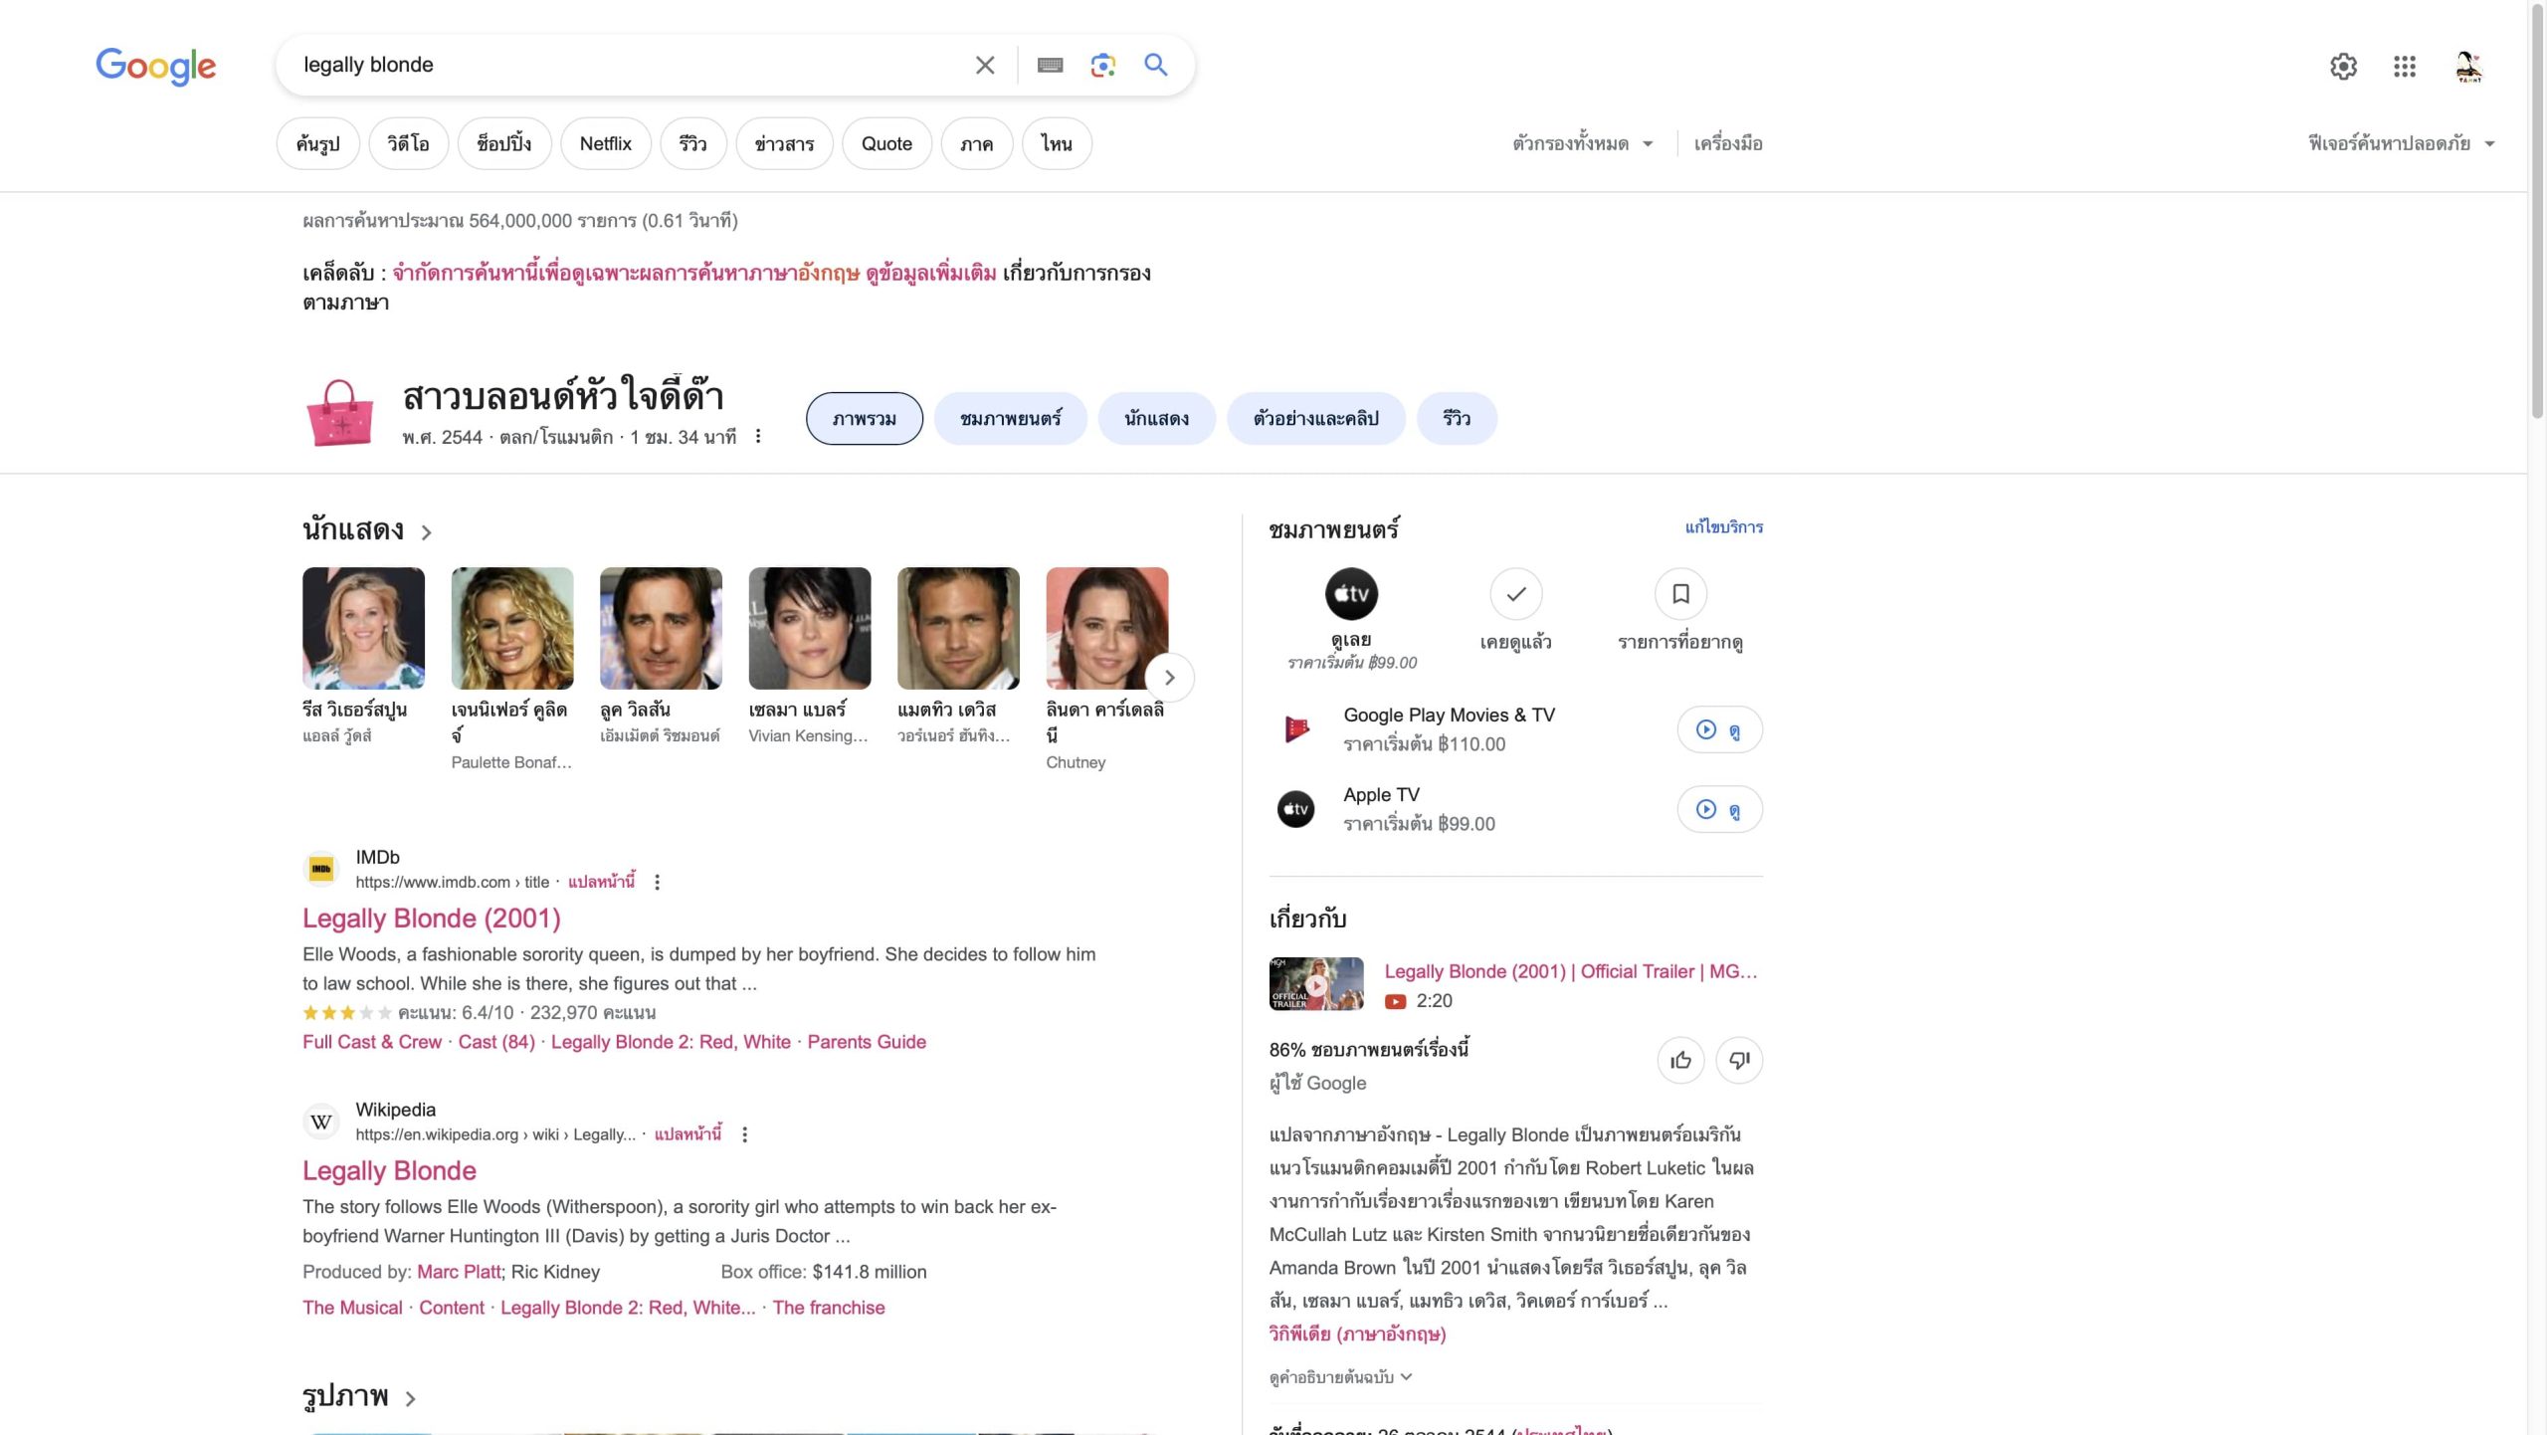Open Google settings gear icon
Image resolution: width=2547 pixels, height=1435 pixels.
(x=2343, y=67)
